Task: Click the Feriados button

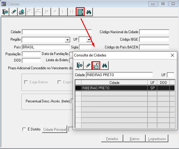Action: click(112, 139)
